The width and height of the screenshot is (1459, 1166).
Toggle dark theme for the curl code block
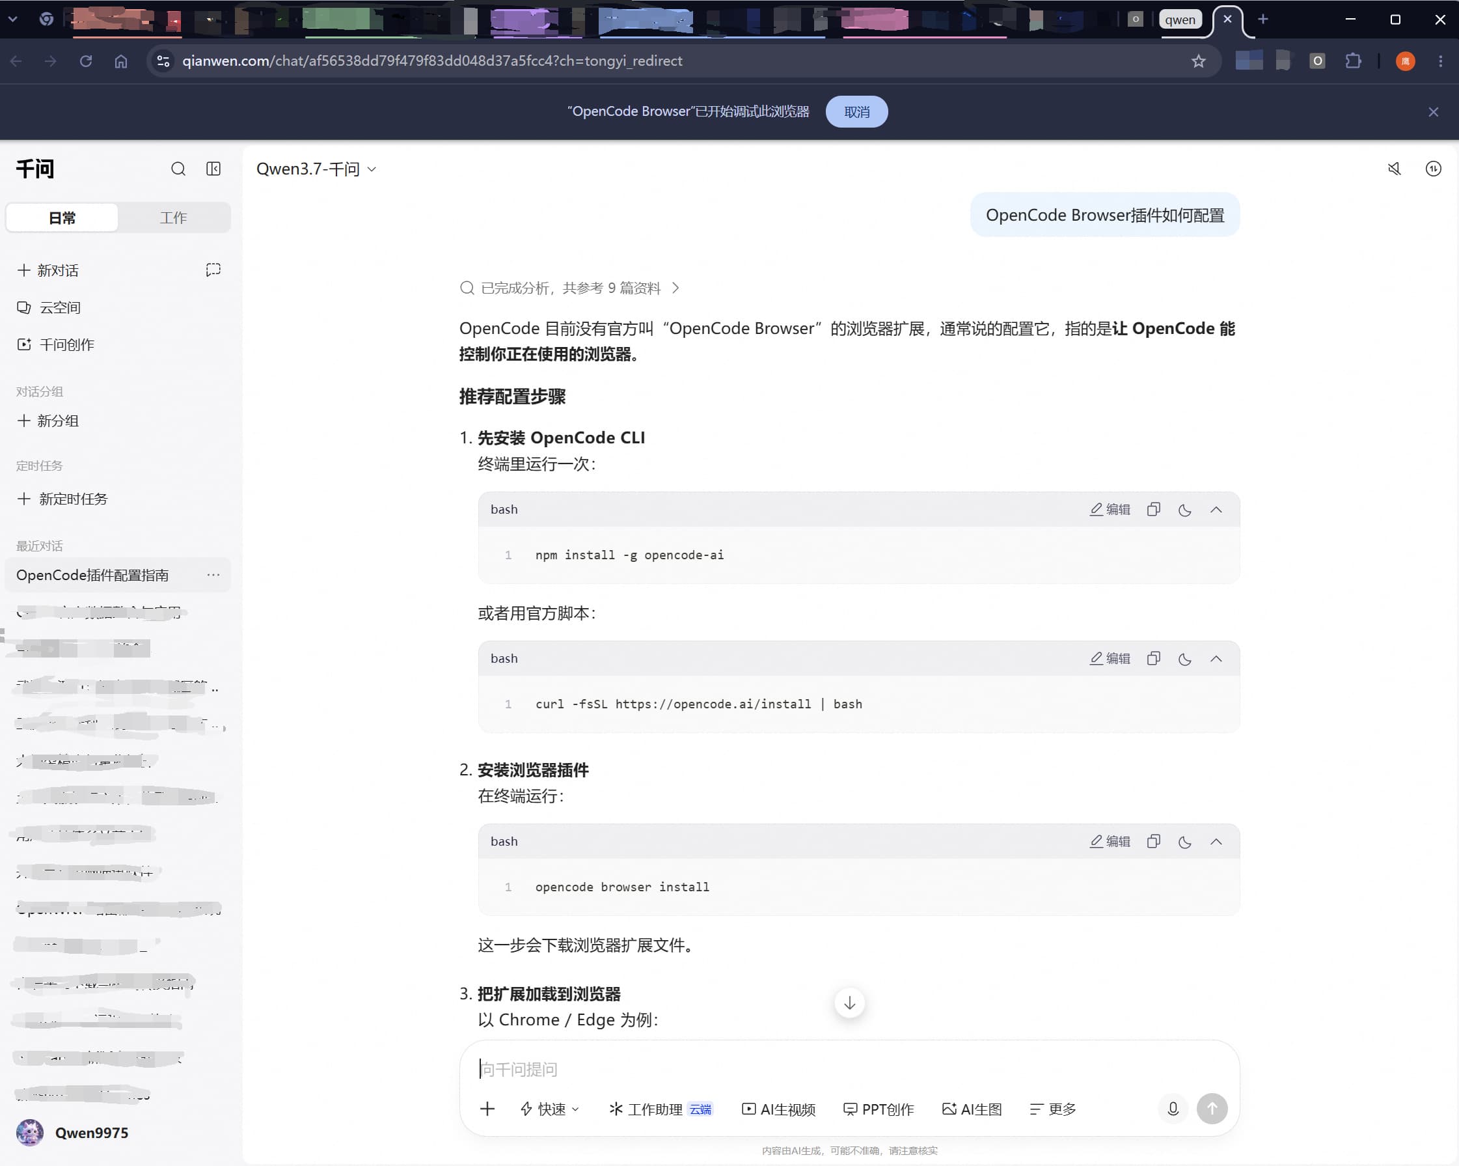tap(1185, 659)
